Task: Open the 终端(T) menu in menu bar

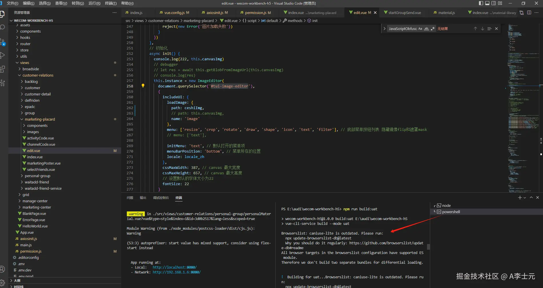Action: coord(111,3)
